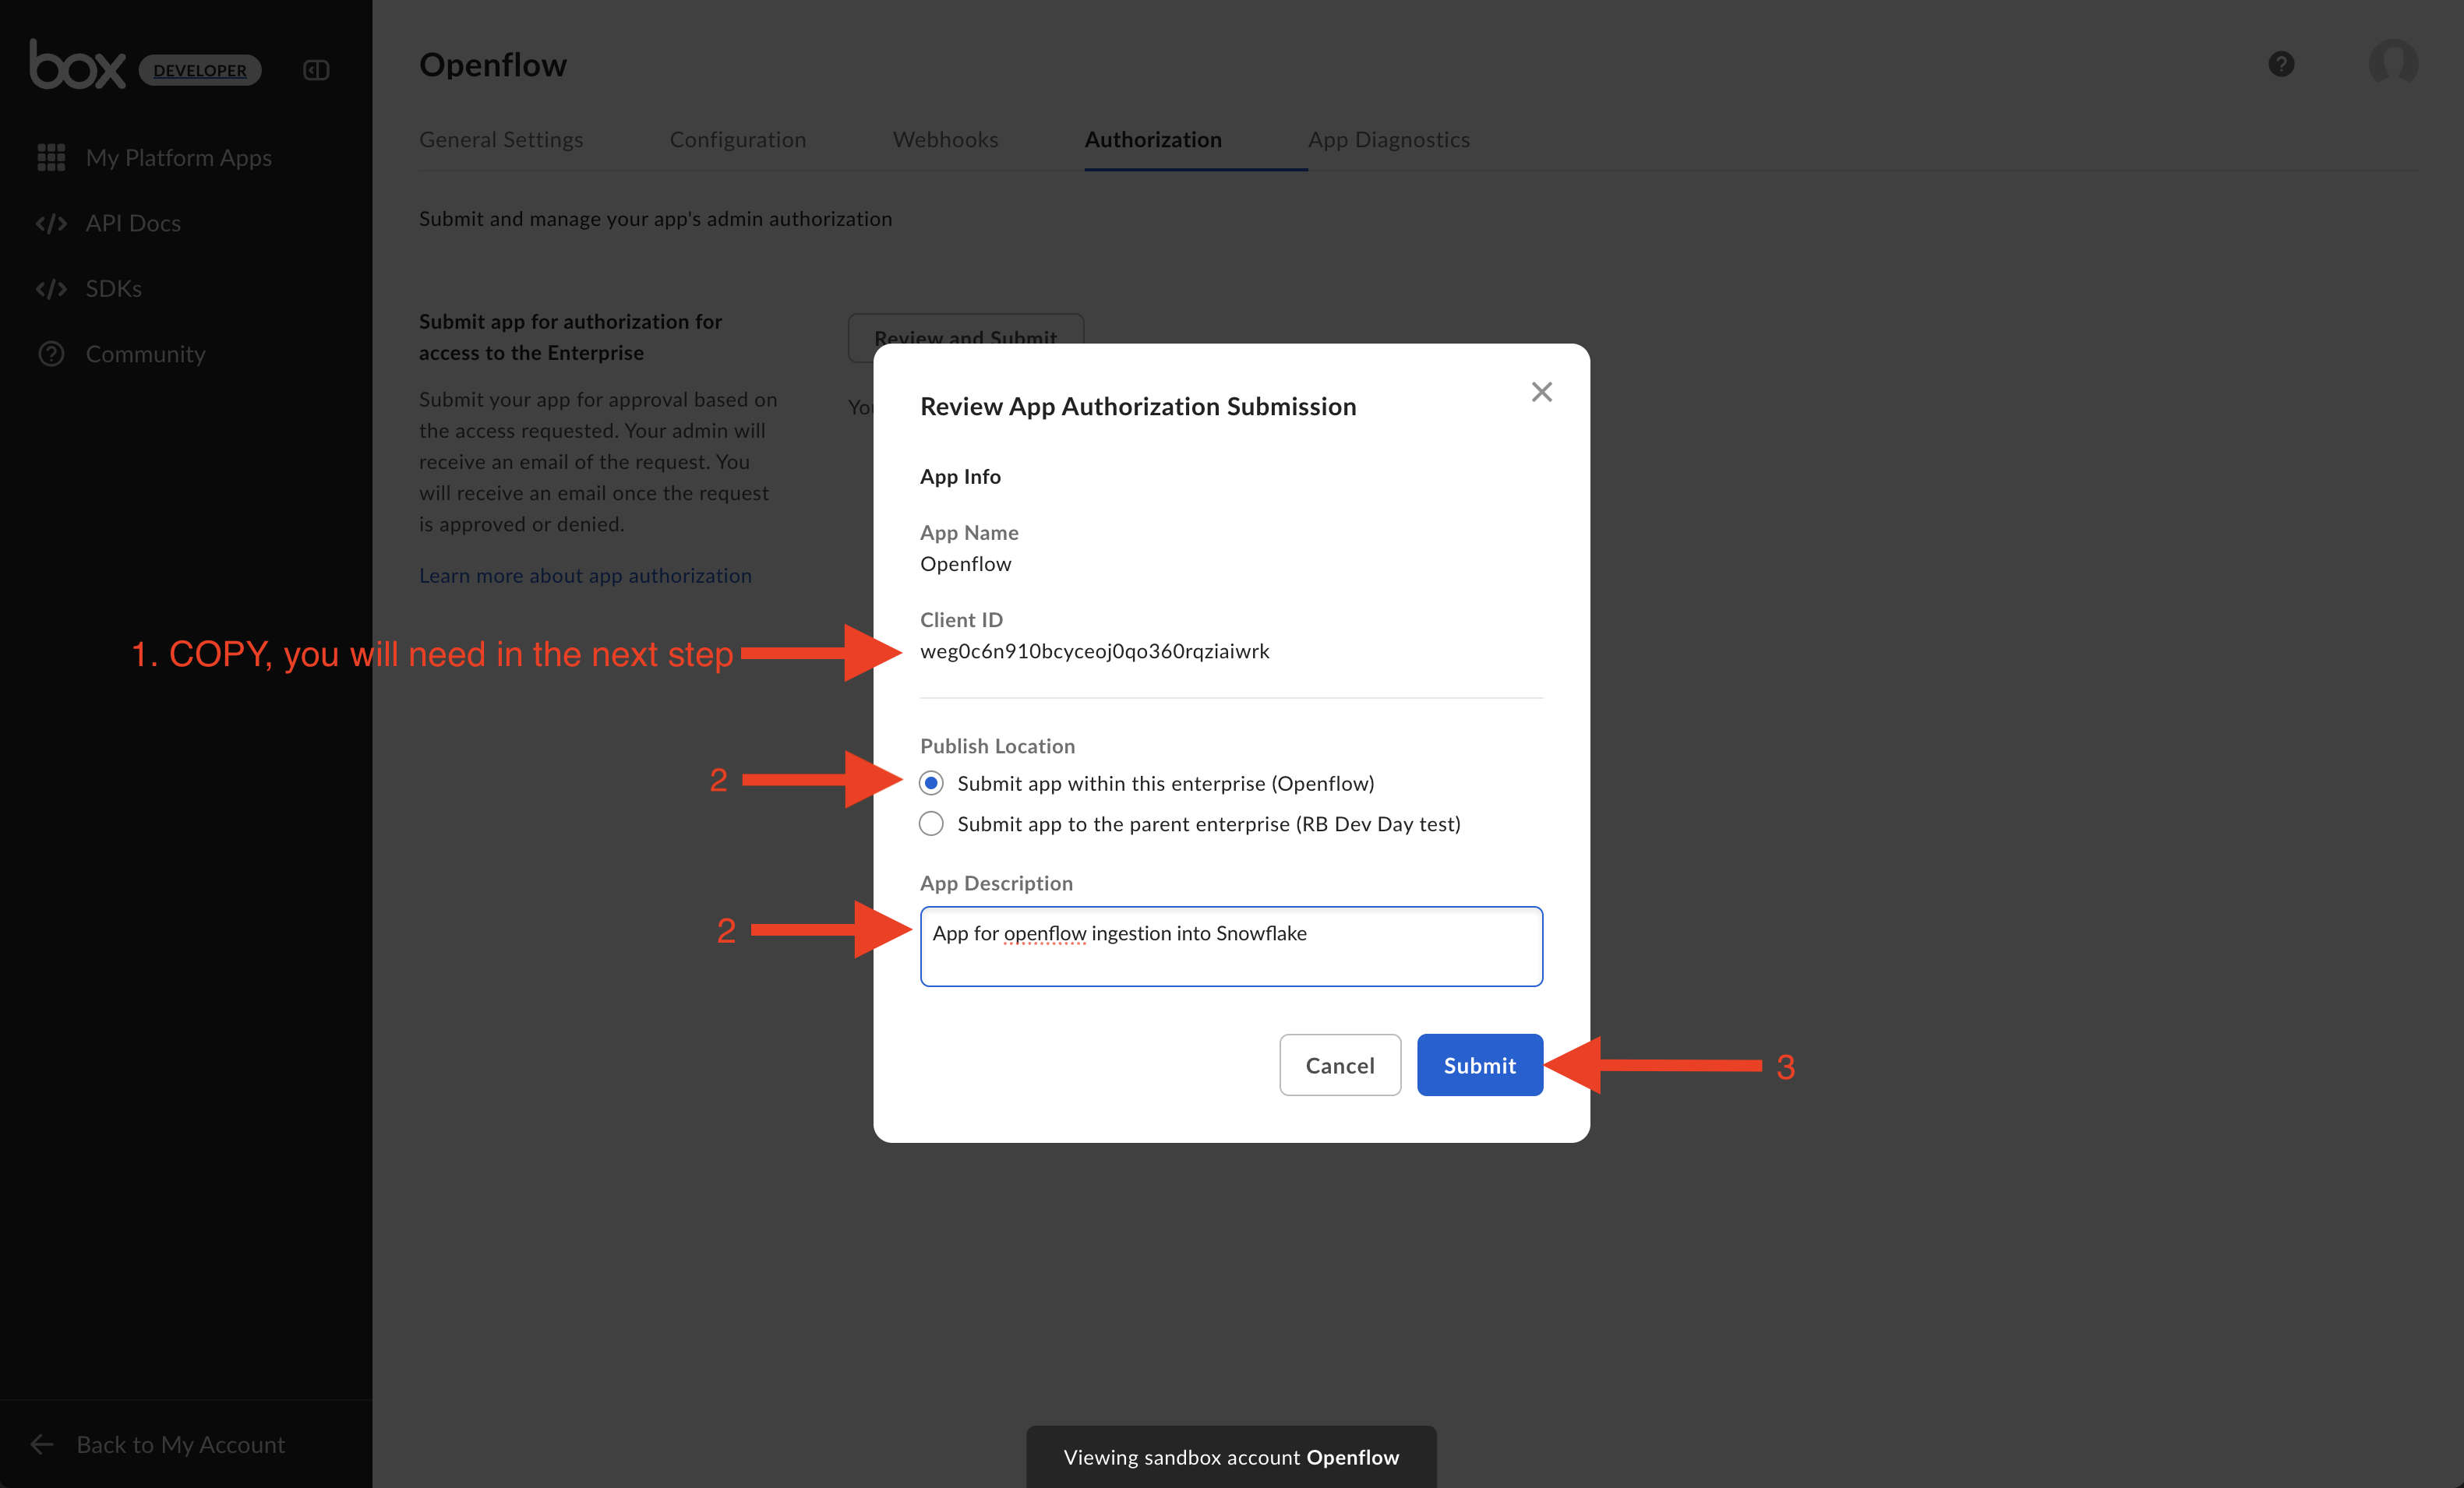Switch to the Configuration tab

(737, 140)
